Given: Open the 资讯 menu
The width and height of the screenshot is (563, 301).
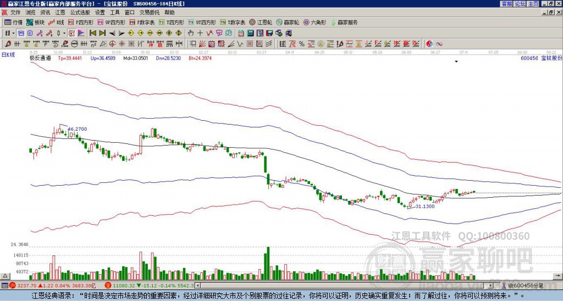Looking at the screenshot, I should (45, 13).
